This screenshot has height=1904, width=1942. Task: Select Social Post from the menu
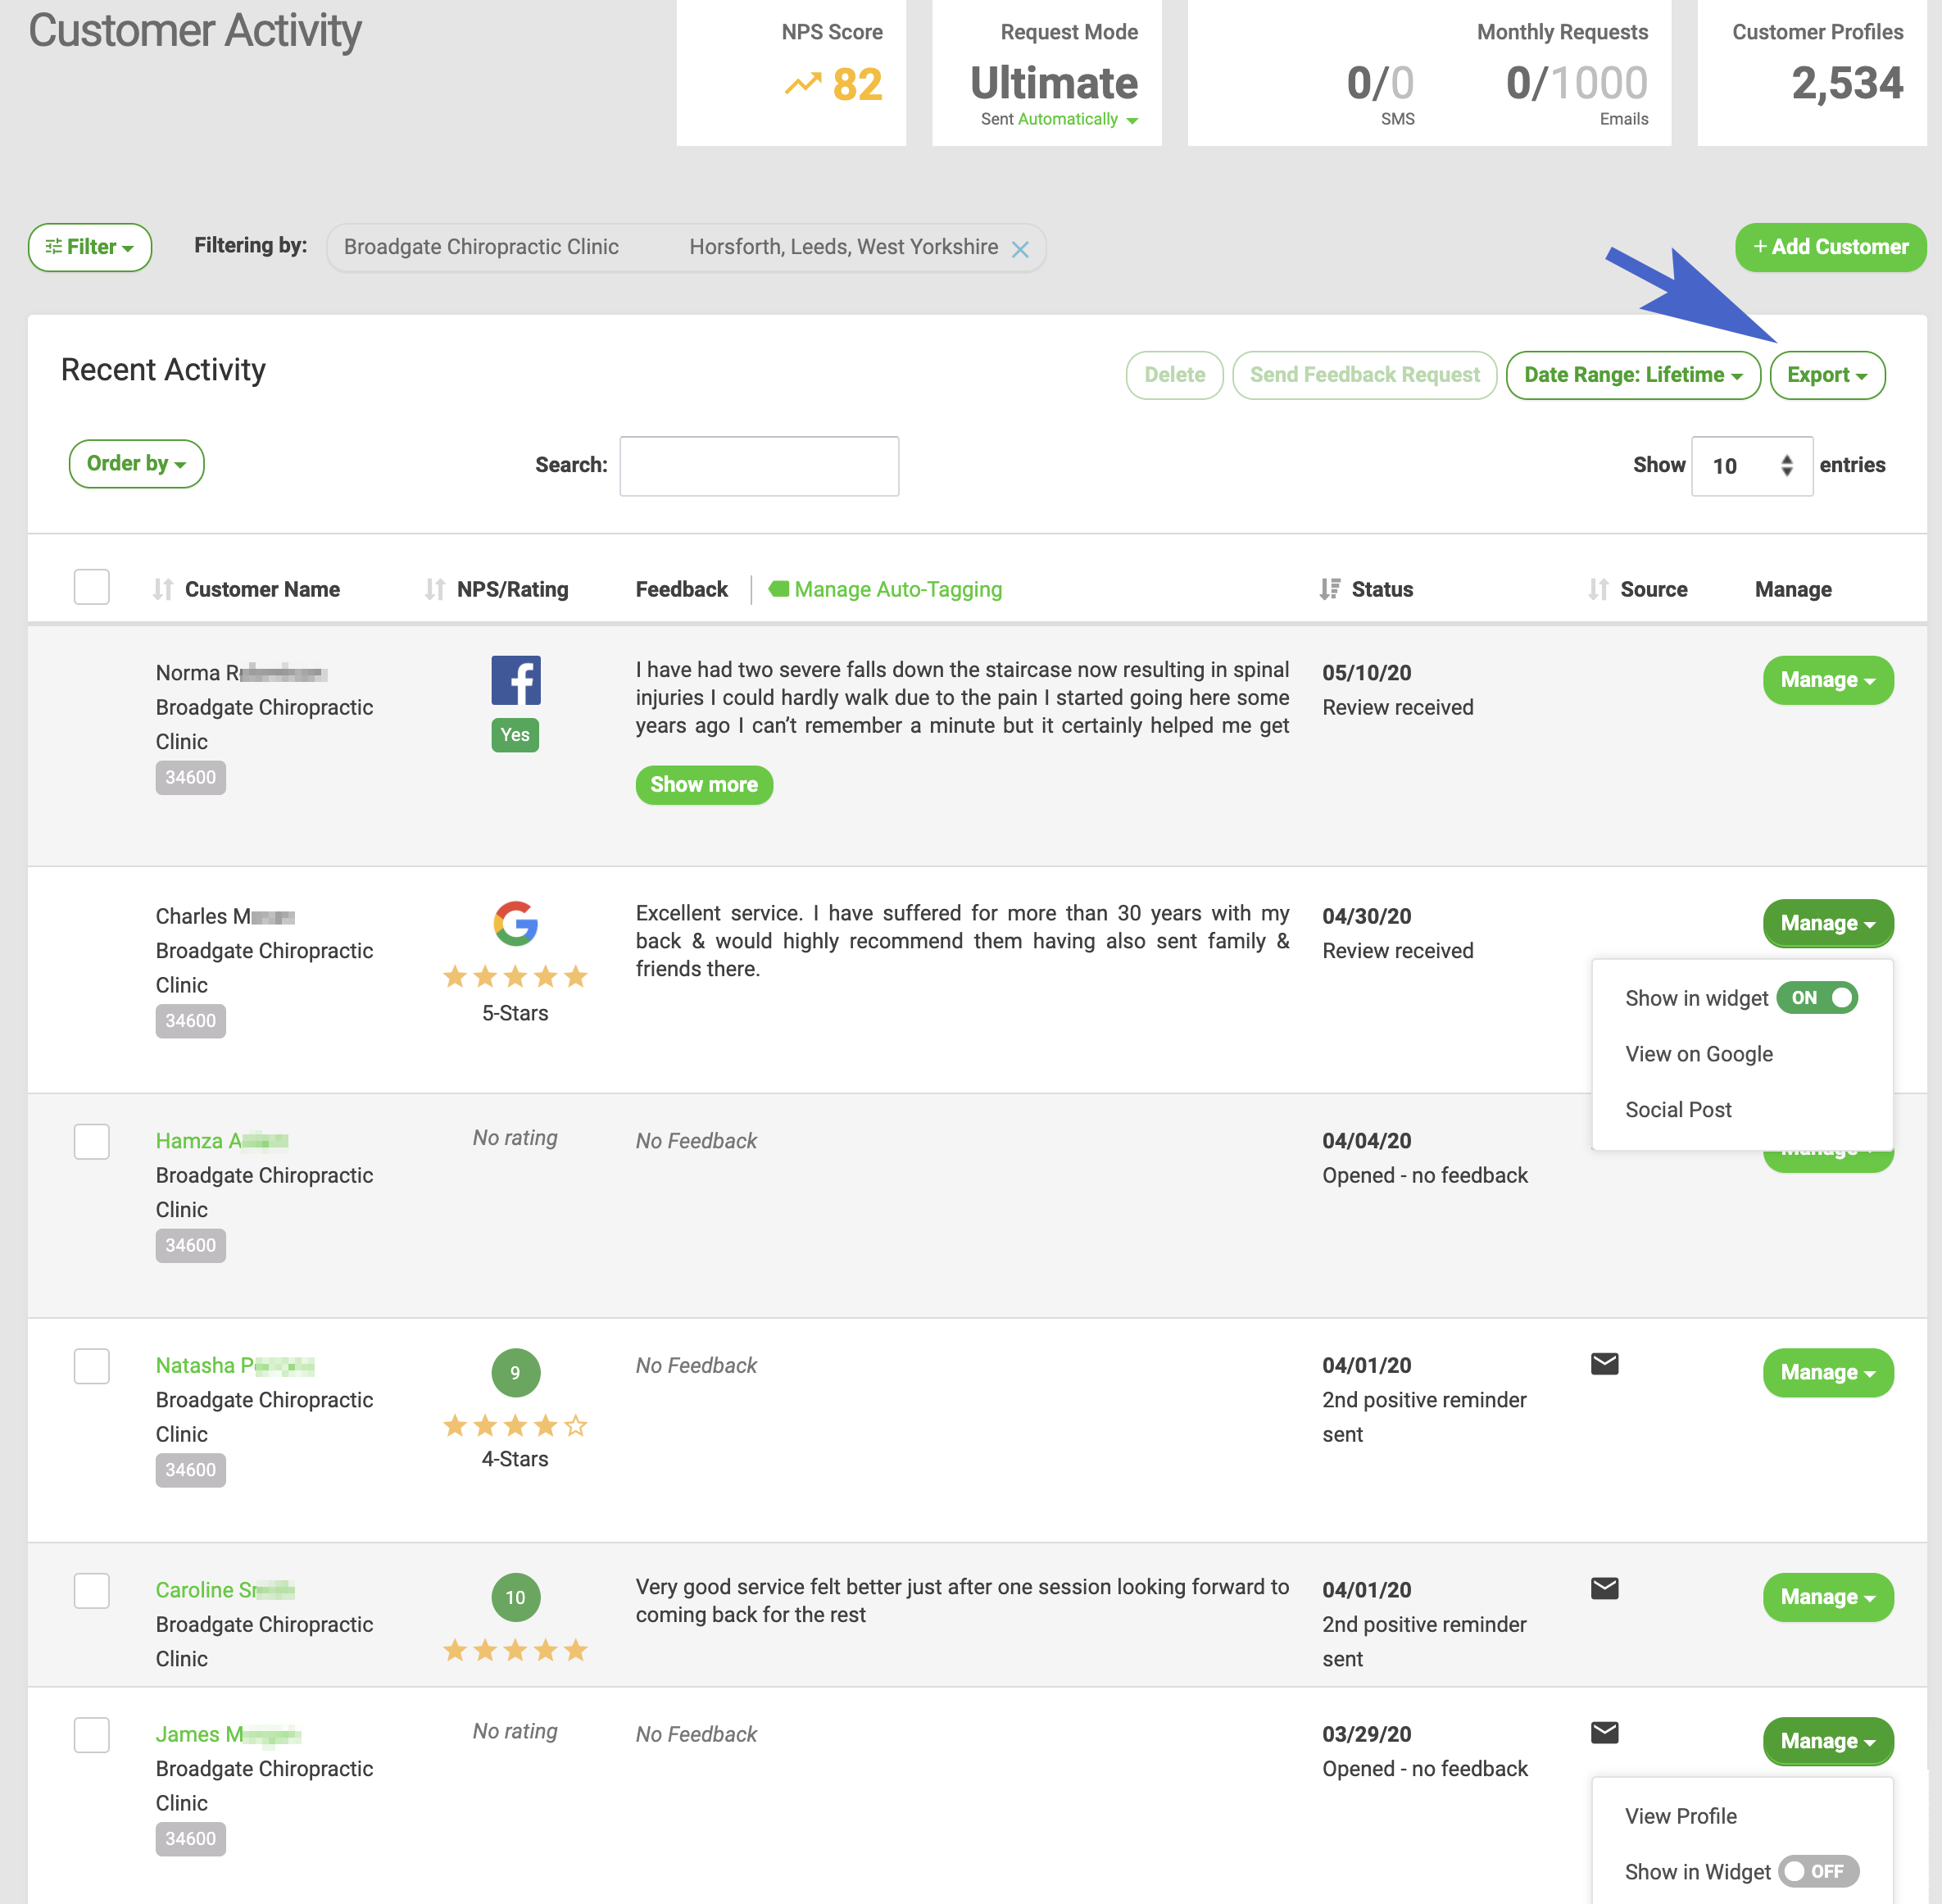click(x=1678, y=1110)
